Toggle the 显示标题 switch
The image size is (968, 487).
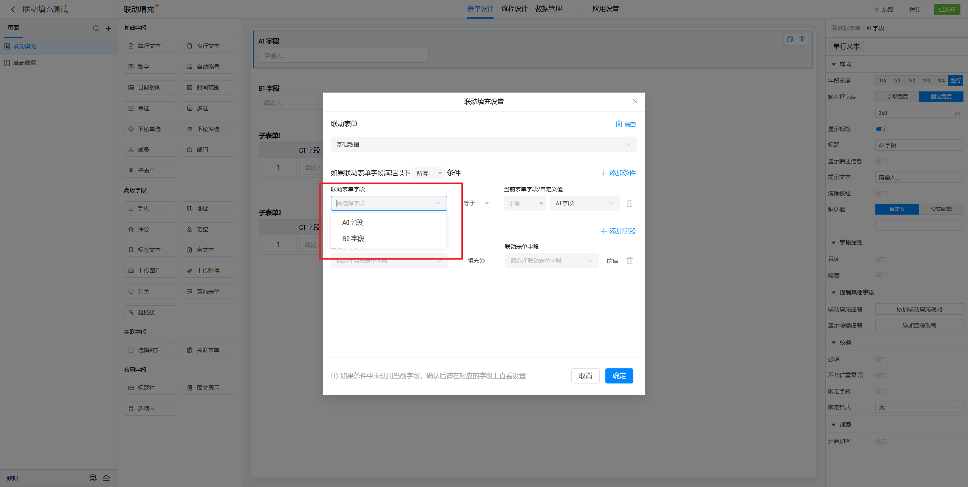pyautogui.click(x=881, y=129)
